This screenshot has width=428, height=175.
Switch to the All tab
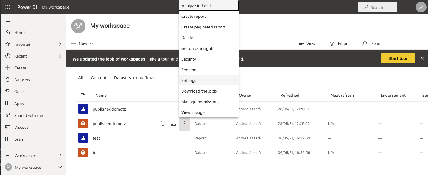pyautogui.click(x=81, y=78)
